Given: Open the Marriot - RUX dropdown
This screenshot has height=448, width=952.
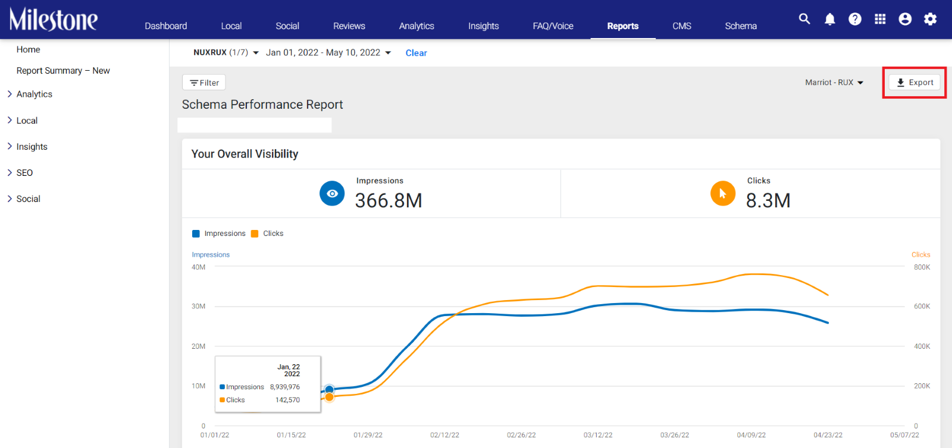Looking at the screenshot, I should pyautogui.click(x=834, y=83).
